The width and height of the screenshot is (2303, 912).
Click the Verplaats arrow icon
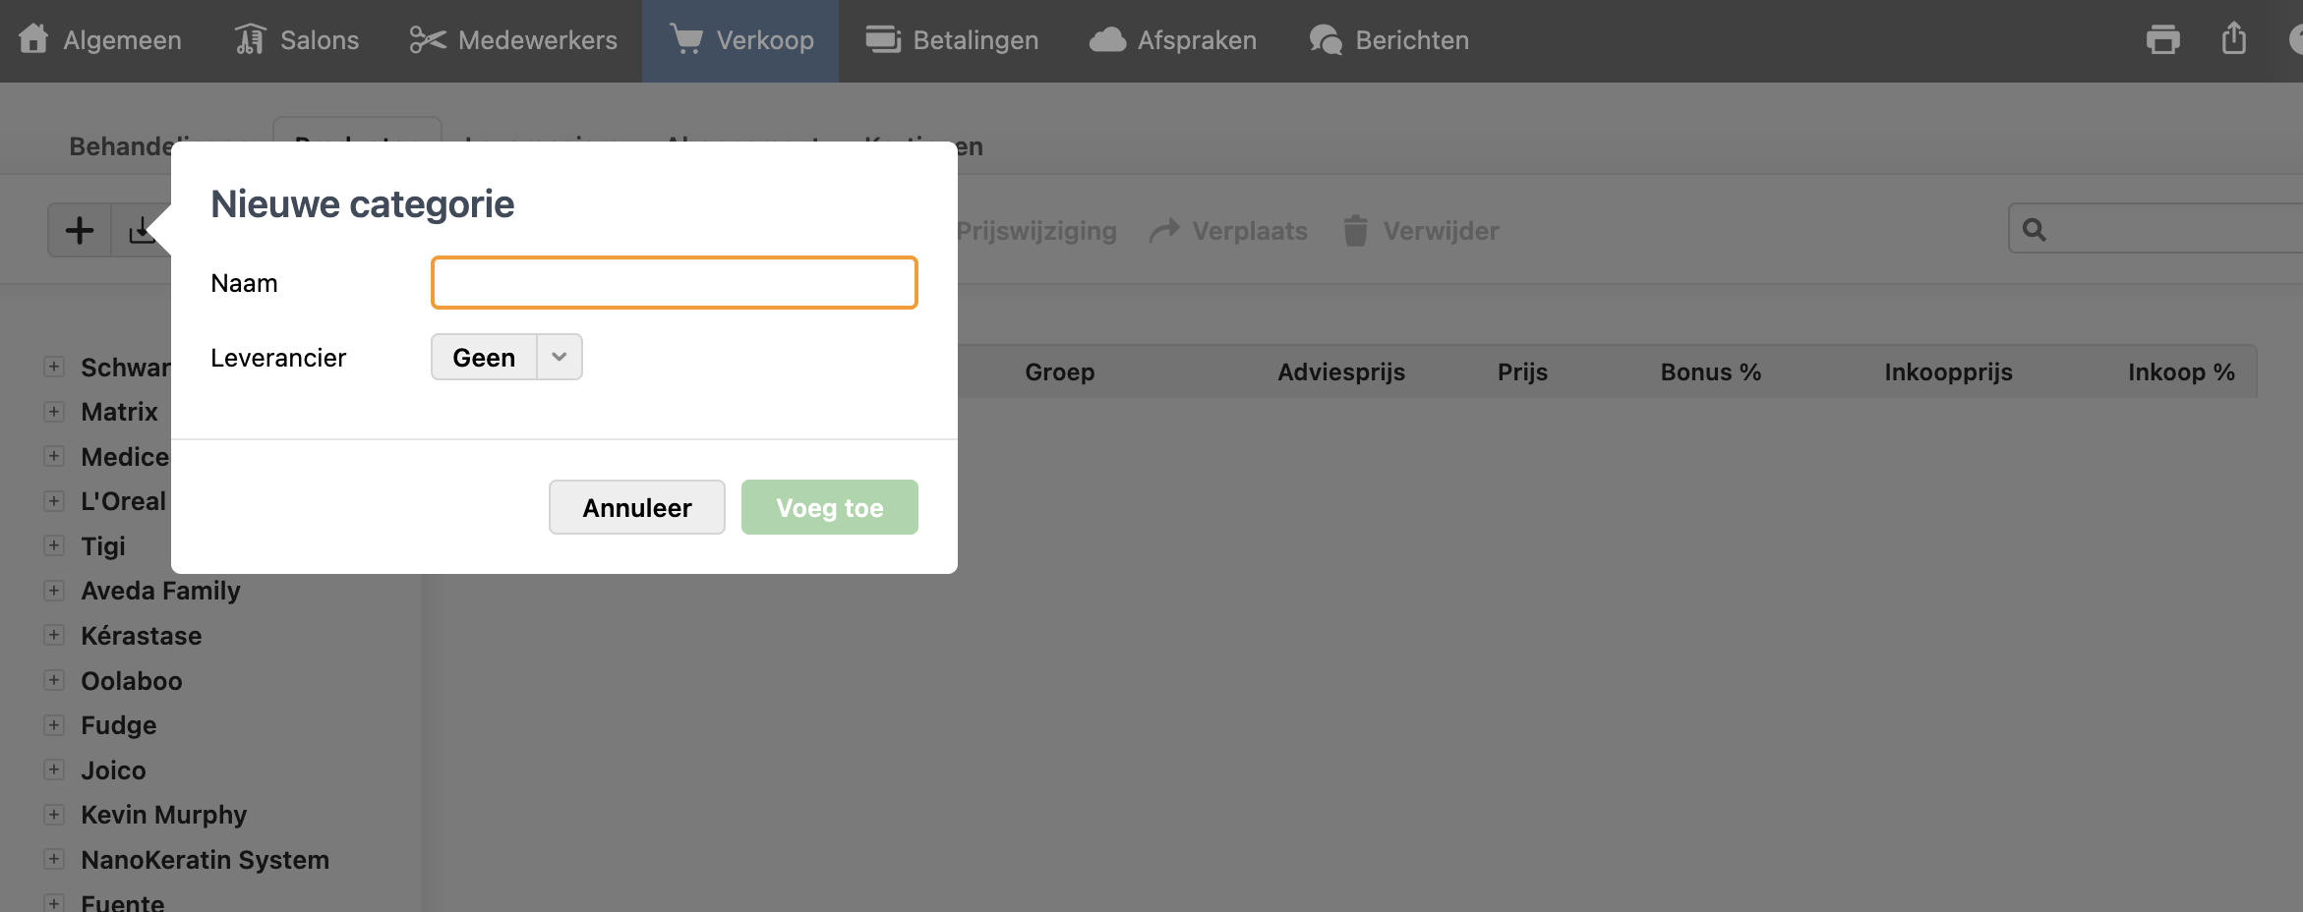tap(1165, 231)
